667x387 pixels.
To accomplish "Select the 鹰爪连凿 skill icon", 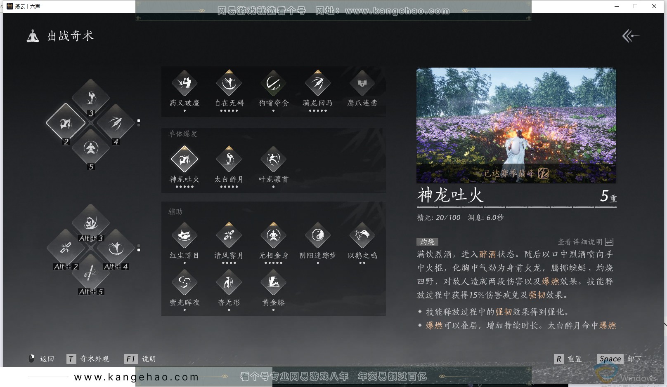I will [362, 83].
